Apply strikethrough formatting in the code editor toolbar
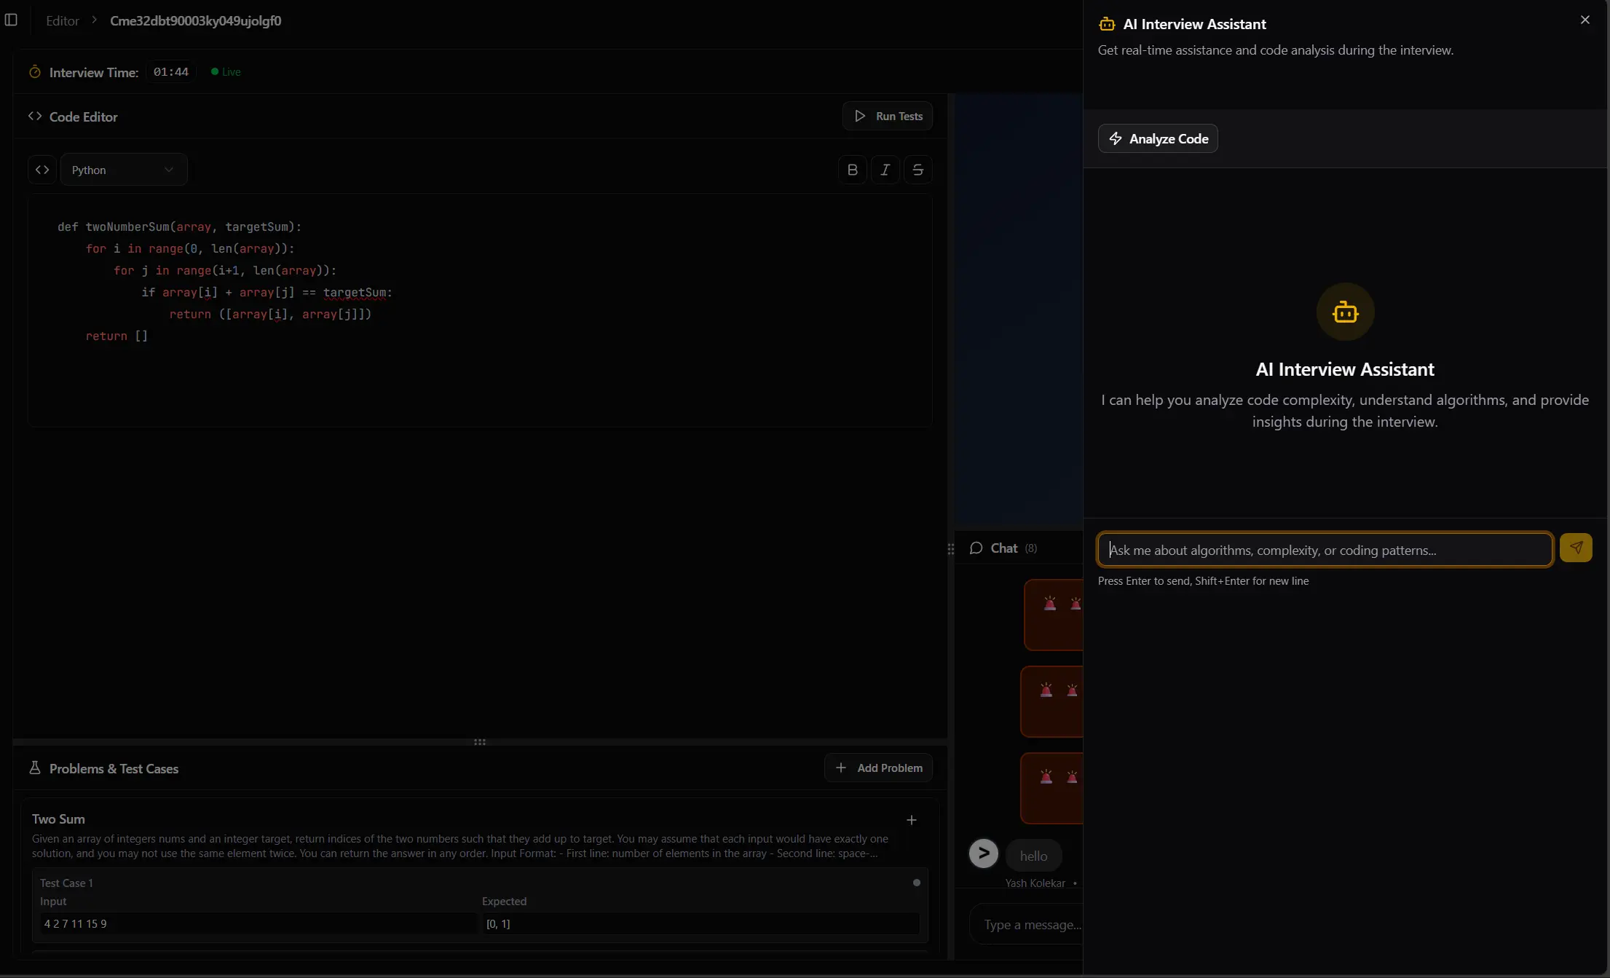Viewport: 1610px width, 978px height. pyautogui.click(x=918, y=169)
